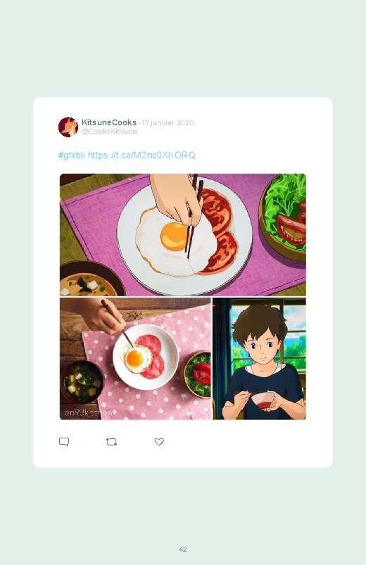Retweet the KitsuneCooks post
Screen dimensions: 366x565
pos(111,442)
